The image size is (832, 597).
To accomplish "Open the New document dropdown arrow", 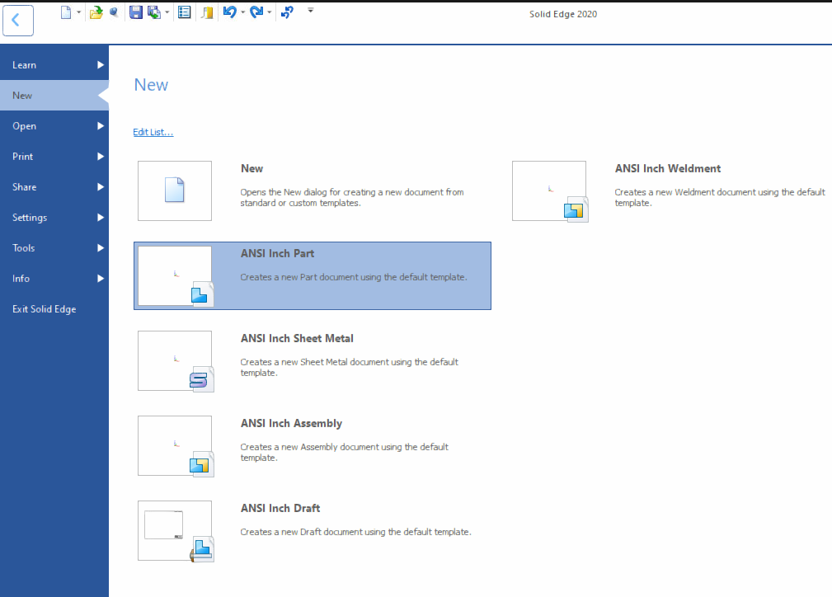I will [78, 12].
